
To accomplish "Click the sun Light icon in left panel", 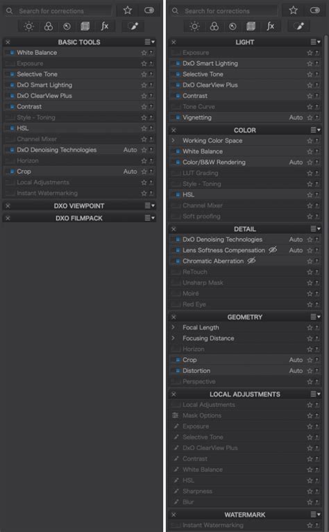I will (x=29, y=26).
